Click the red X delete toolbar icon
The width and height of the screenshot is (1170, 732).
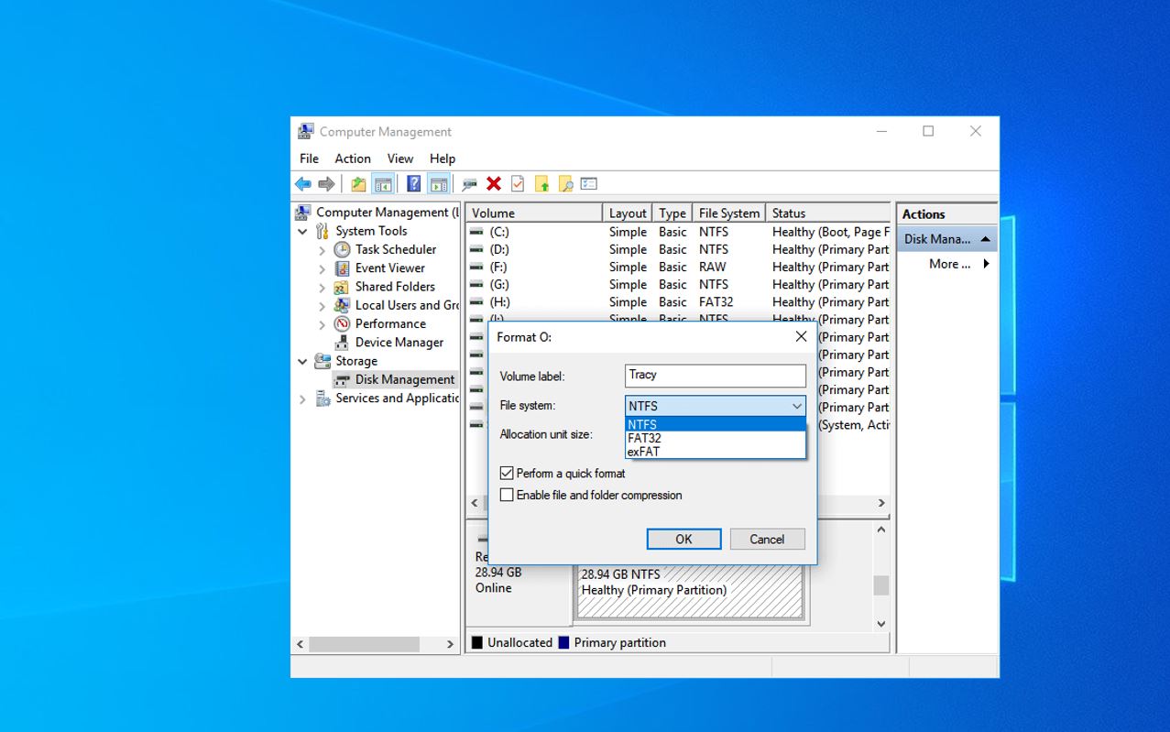[494, 184]
